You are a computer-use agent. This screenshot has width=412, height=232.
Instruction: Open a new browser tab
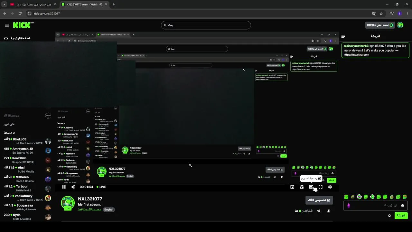[114, 5]
